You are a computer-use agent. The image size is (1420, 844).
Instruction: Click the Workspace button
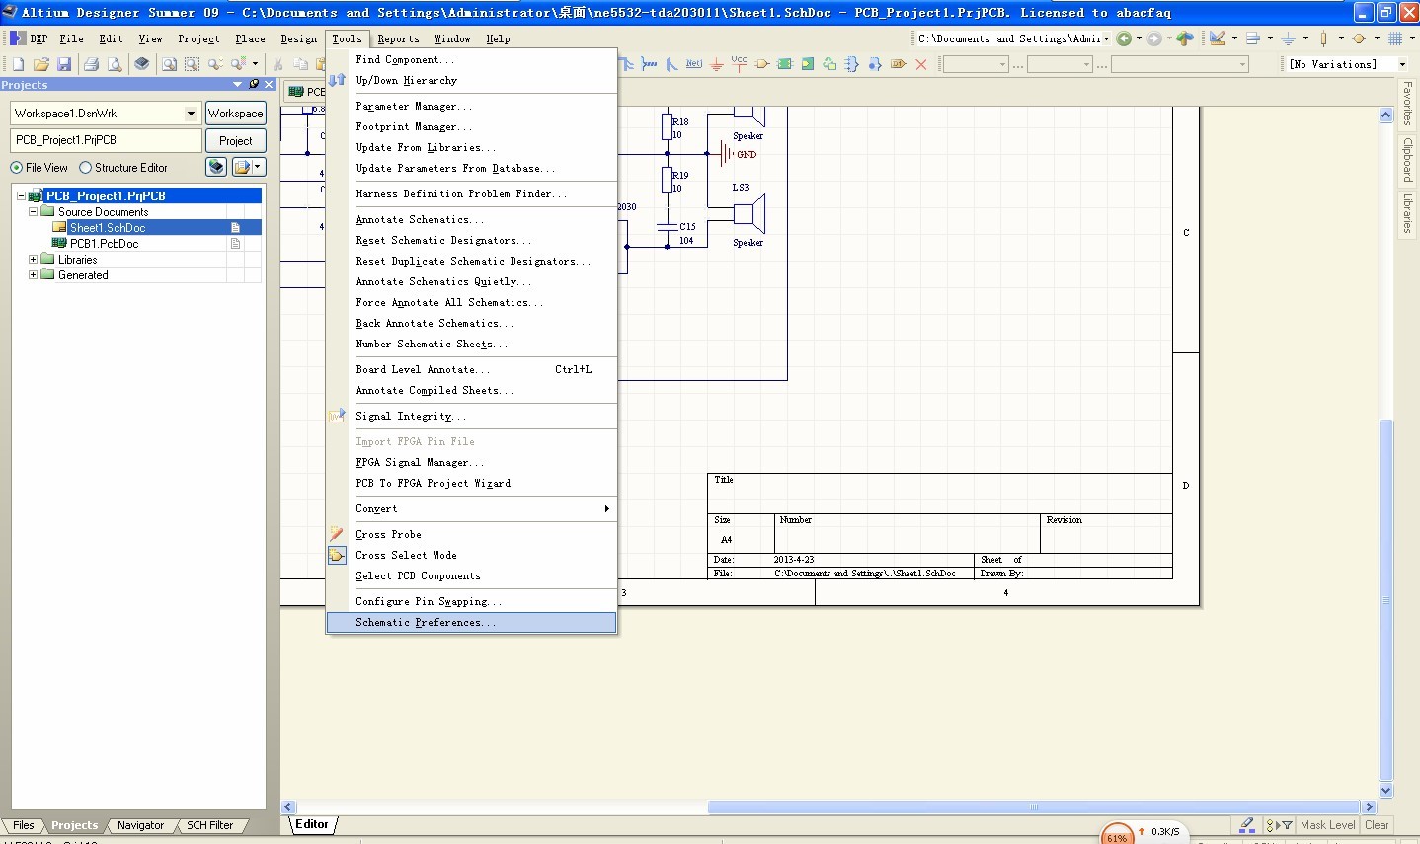click(x=236, y=114)
